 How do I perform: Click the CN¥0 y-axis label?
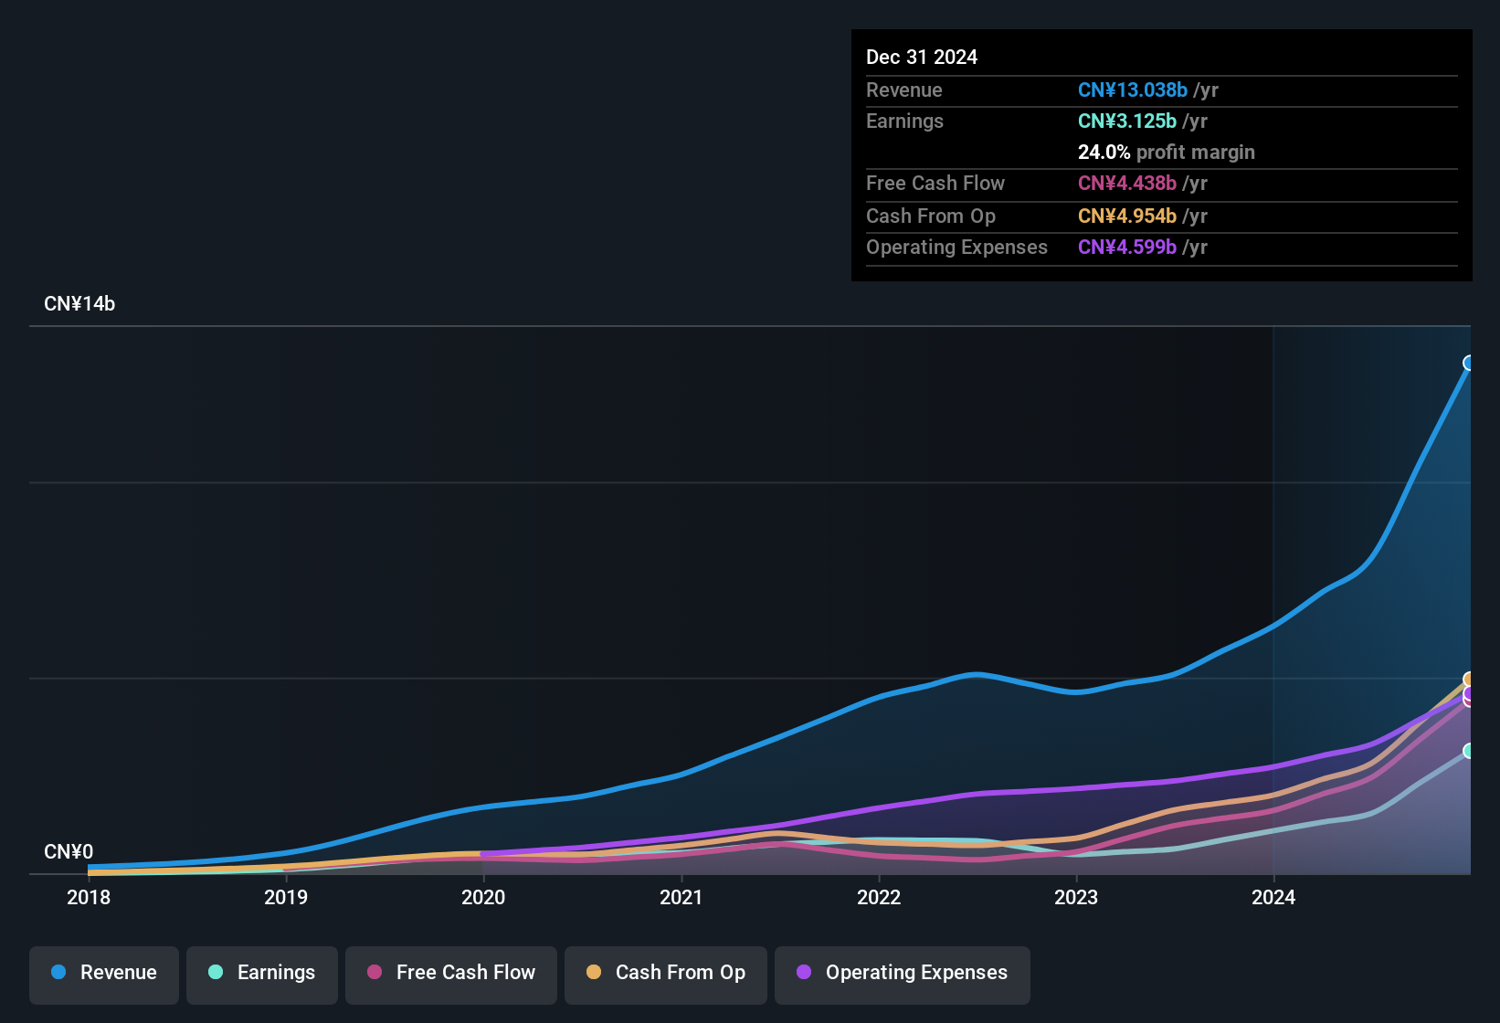pos(69,852)
